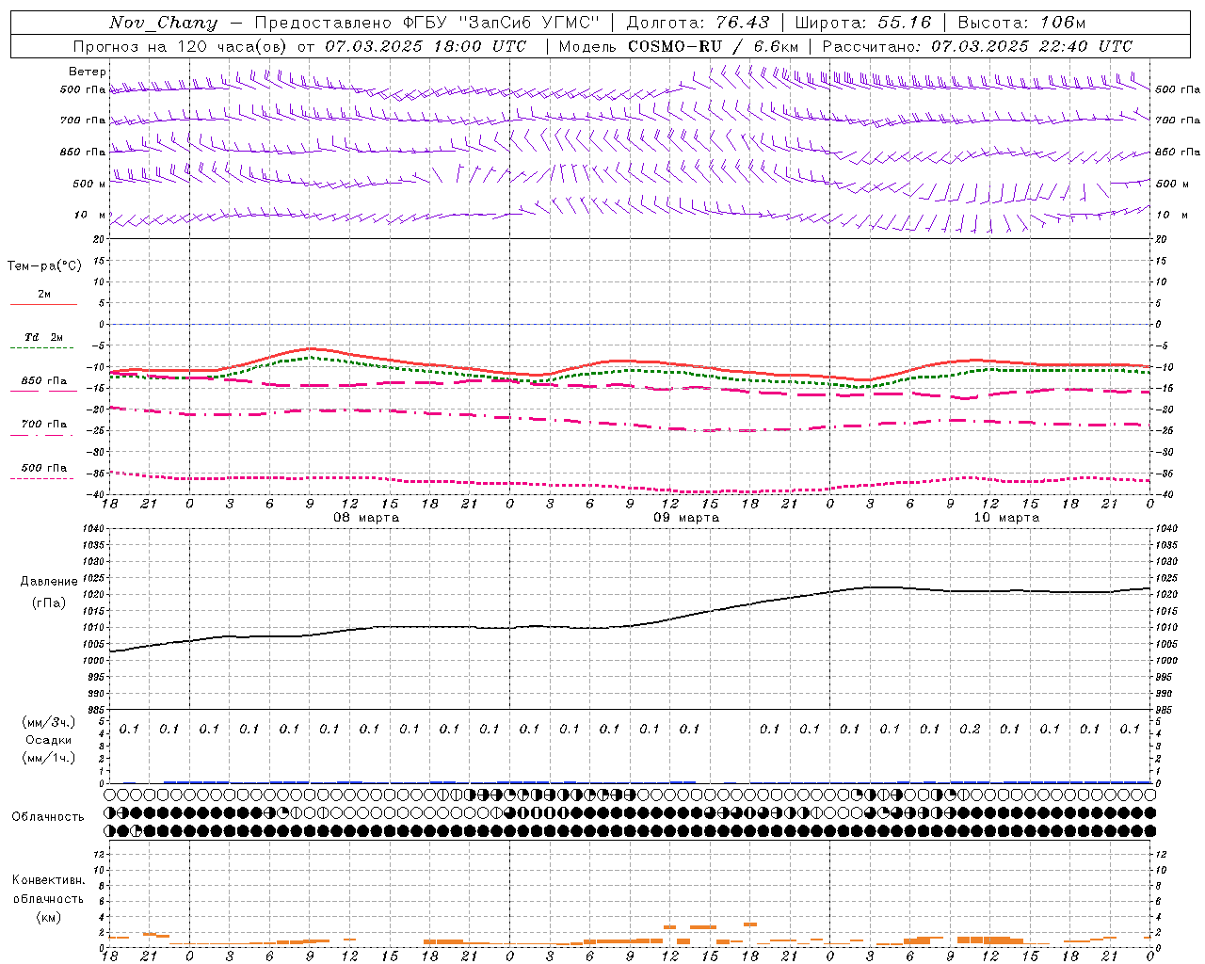Select the elevation text Высота: 106м

(1021, 23)
